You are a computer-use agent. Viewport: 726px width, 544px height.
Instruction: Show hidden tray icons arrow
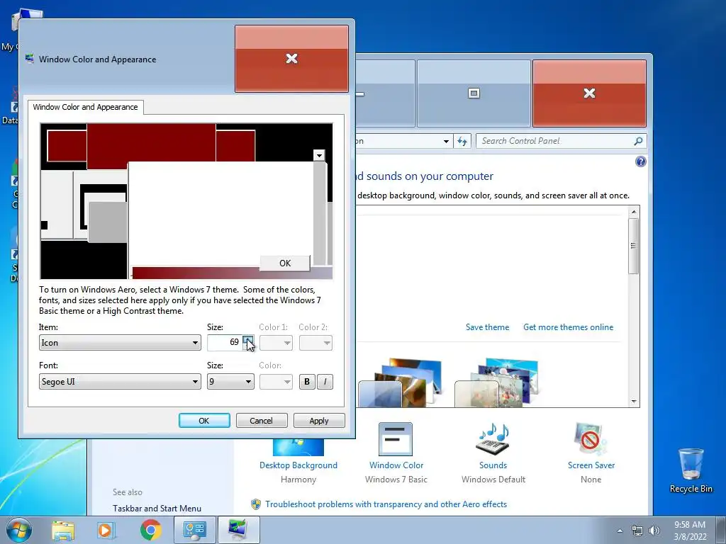click(620, 531)
